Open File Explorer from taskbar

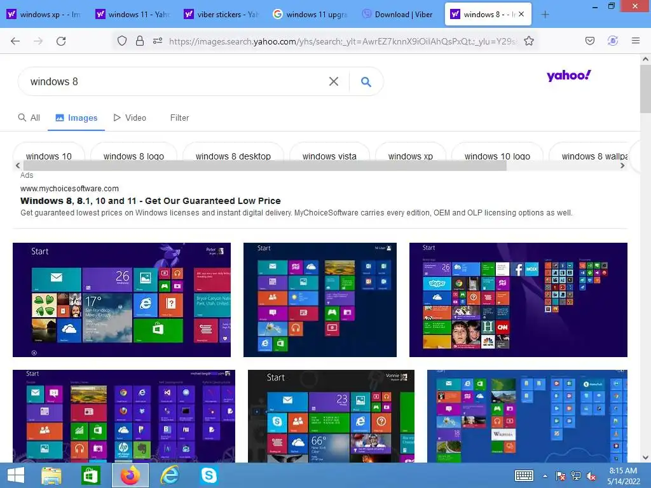[x=51, y=475]
